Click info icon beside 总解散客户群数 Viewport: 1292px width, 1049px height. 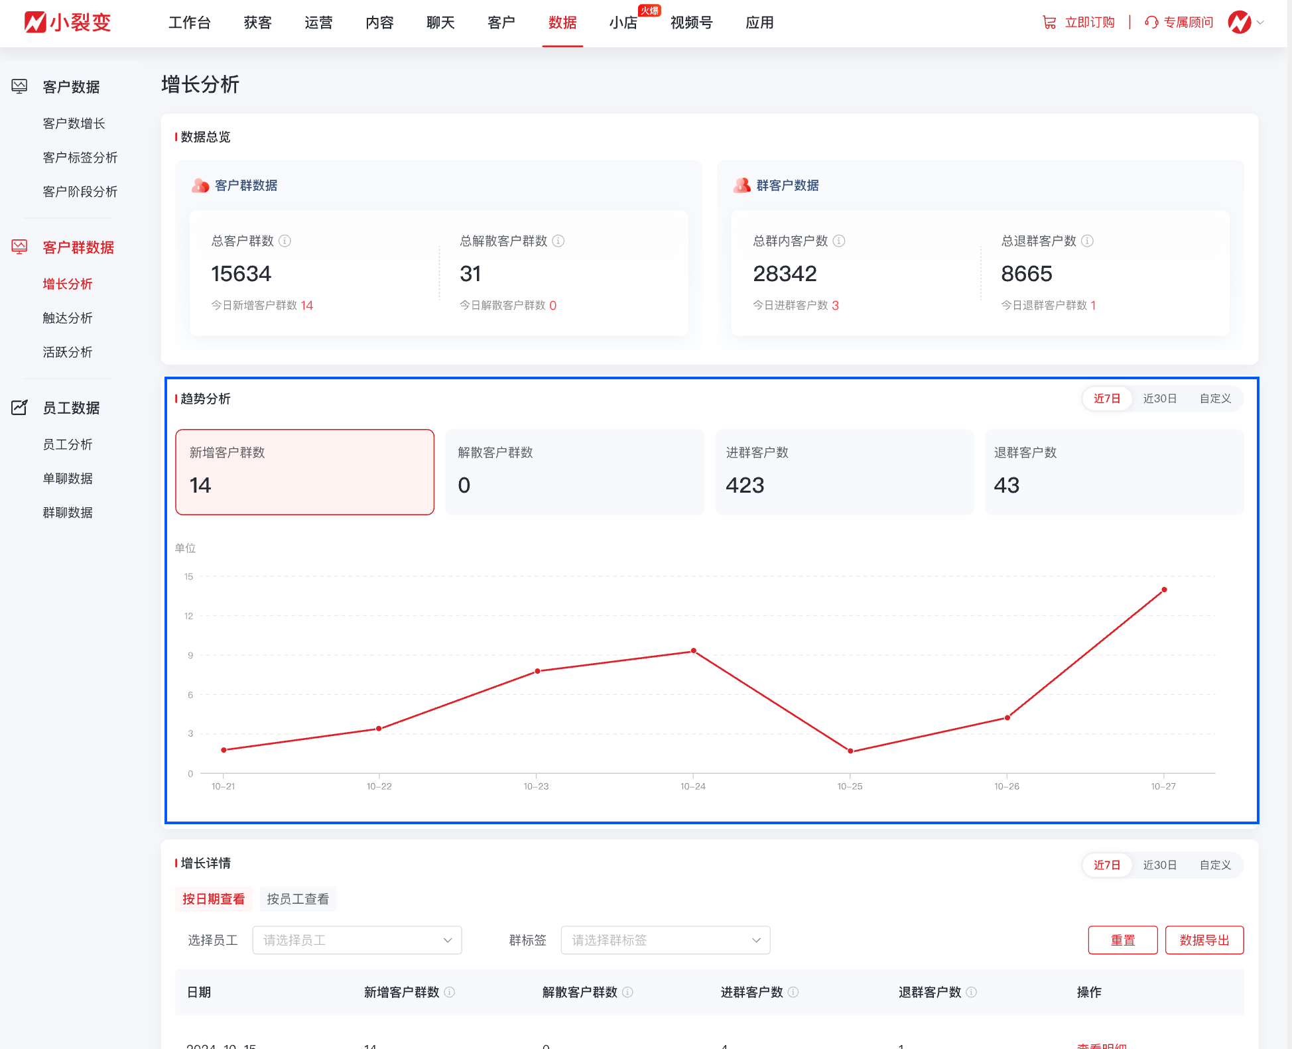pos(558,241)
